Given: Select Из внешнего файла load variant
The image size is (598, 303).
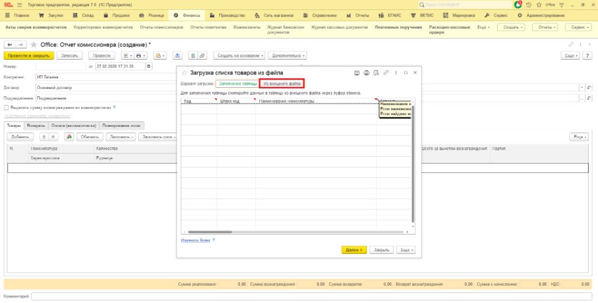Looking at the screenshot, I should pyautogui.click(x=282, y=83).
